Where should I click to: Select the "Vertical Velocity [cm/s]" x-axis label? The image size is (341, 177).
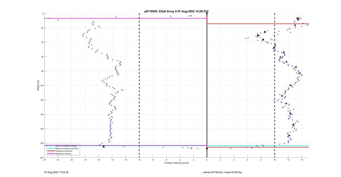point(176,163)
